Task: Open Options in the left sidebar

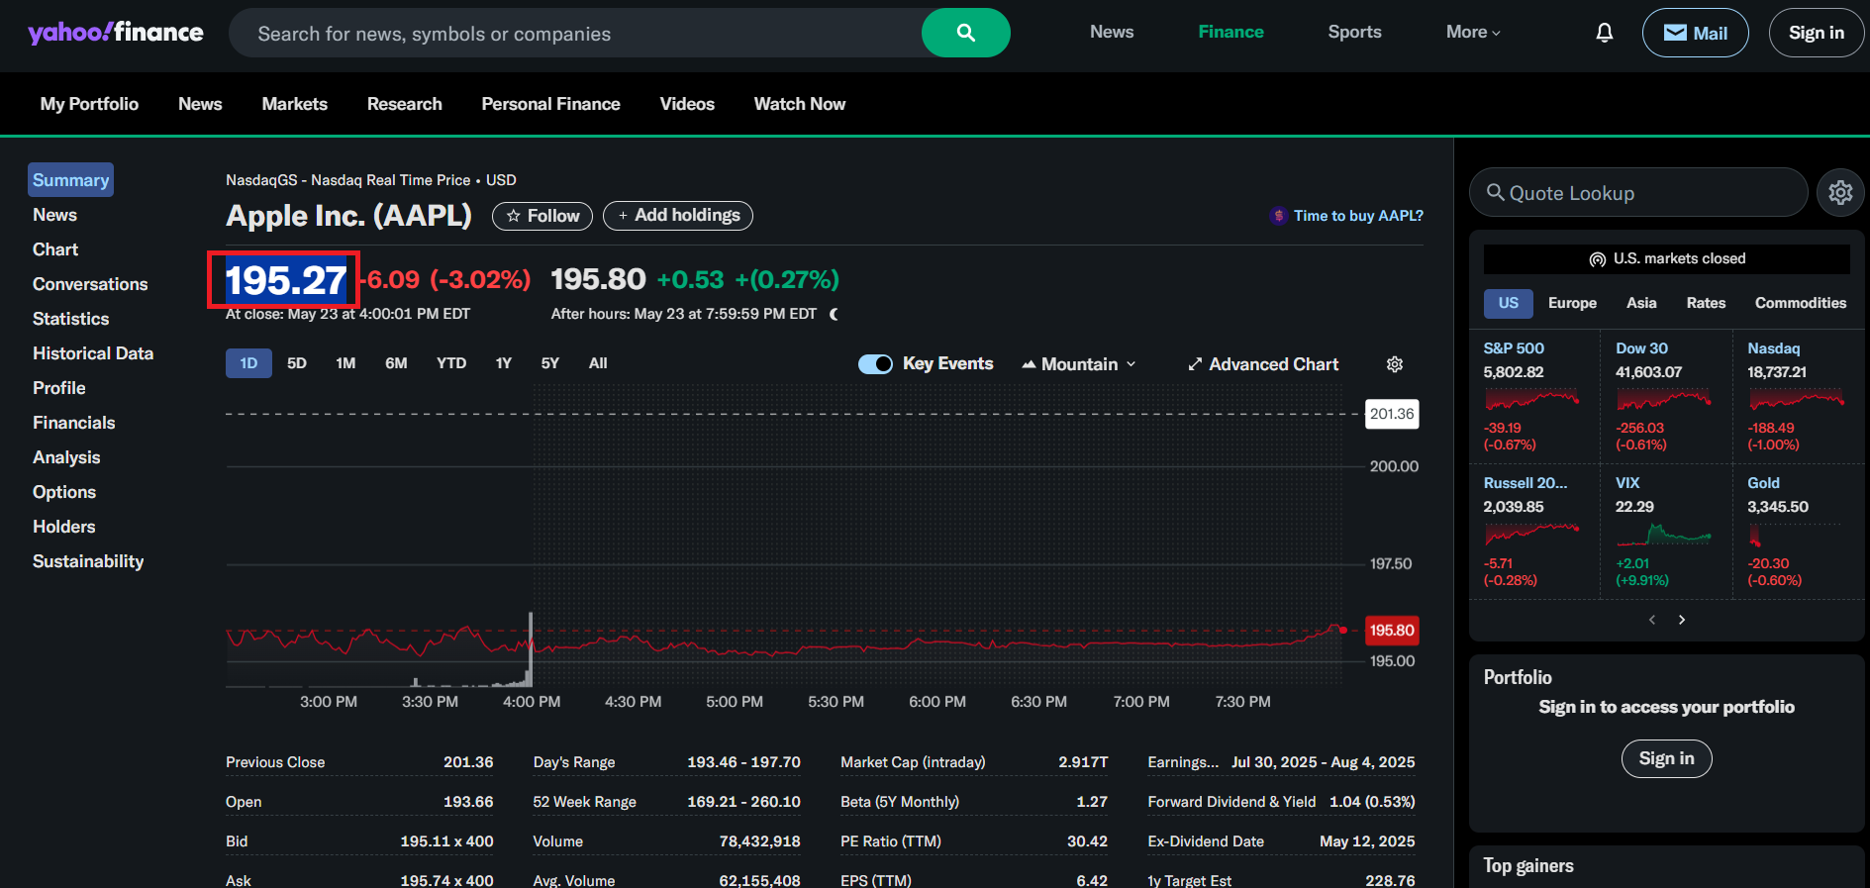Action: [64, 492]
